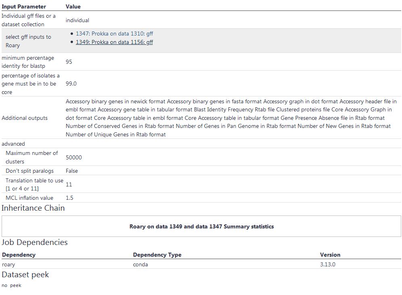
Task: Open the link 1349: Prokka on data 1156: gff
Action: (x=115, y=42)
